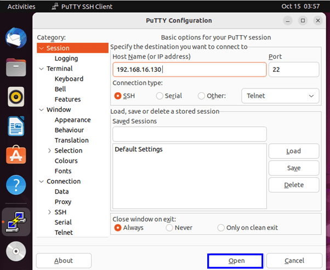Select Telnet in the category tree
Image resolution: width=330 pixels, height=270 pixels.
[x=64, y=233]
